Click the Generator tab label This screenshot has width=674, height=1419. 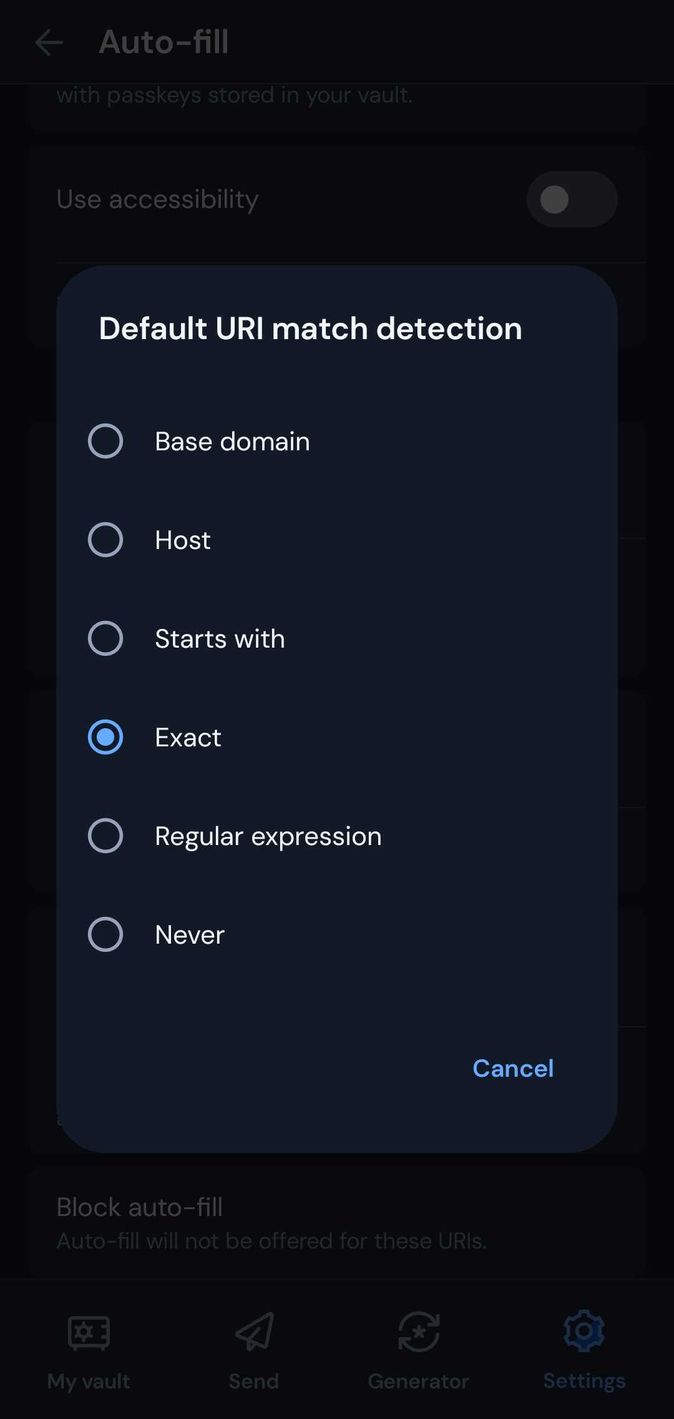[419, 1381]
